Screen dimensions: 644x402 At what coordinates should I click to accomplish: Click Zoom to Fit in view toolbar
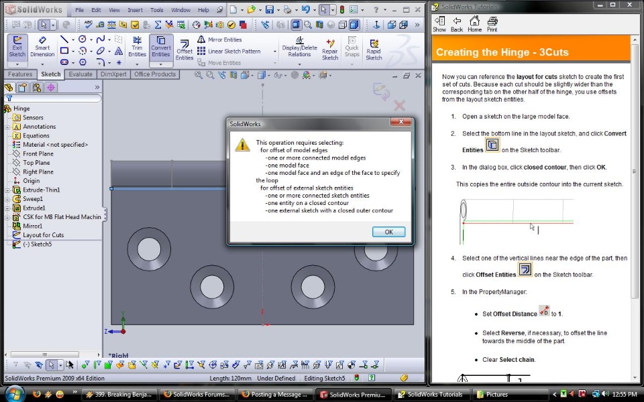[x=199, y=75]
